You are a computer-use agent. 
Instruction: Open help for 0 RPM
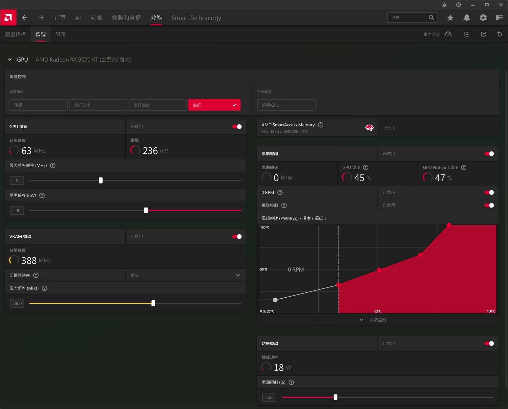coord(280,193)
